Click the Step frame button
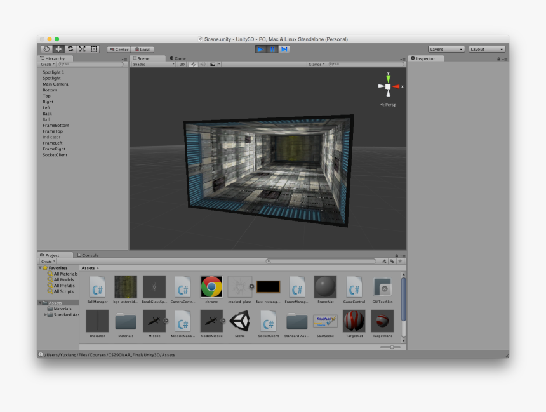 (284, 49)
